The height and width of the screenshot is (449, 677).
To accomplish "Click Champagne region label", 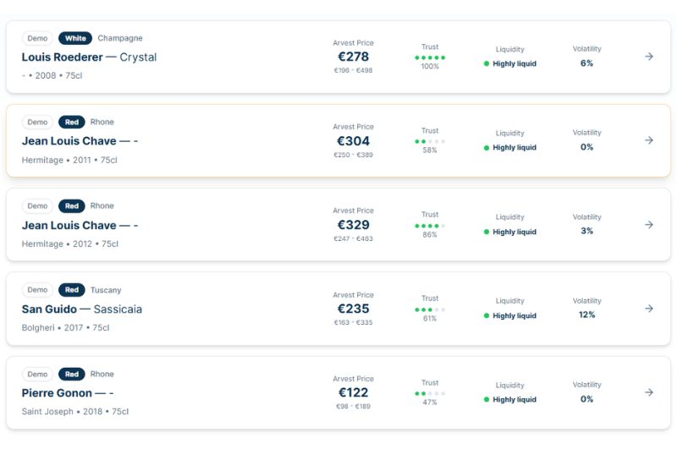I will pos(120,38).
